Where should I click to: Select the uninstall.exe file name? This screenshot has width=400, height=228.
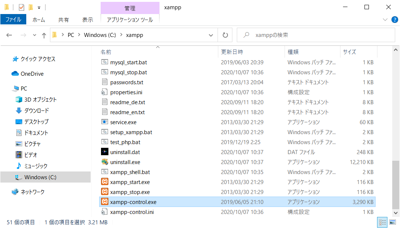[x=125, y=162]
